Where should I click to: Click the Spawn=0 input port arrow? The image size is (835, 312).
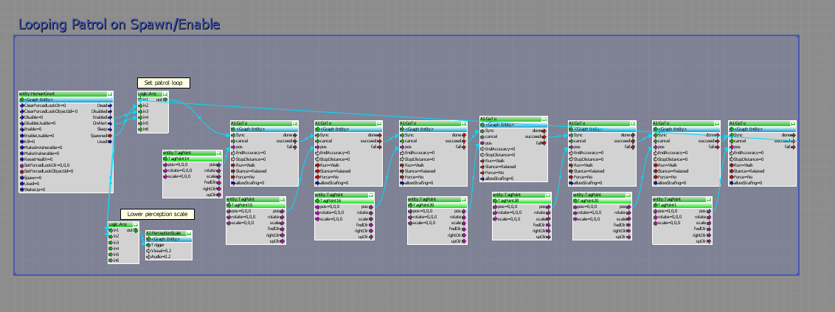click(22, 177)
